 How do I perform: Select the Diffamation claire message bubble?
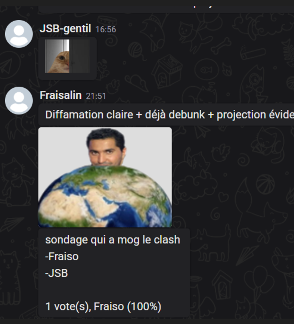[166, 114]
